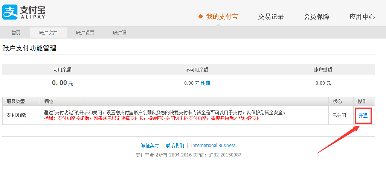Open 交易记录 navigation item

[271, 17]
